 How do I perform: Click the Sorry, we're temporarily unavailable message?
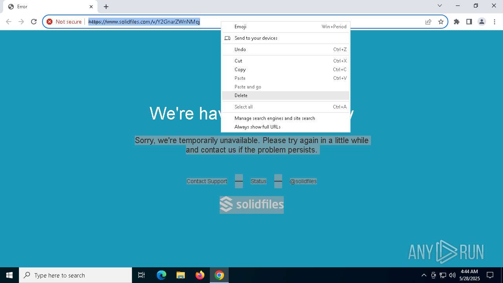click(251, 145)
